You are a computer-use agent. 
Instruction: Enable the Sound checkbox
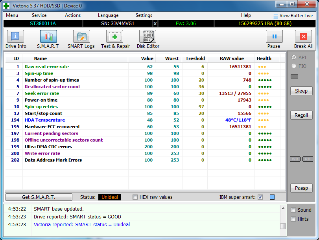(293, 210)
